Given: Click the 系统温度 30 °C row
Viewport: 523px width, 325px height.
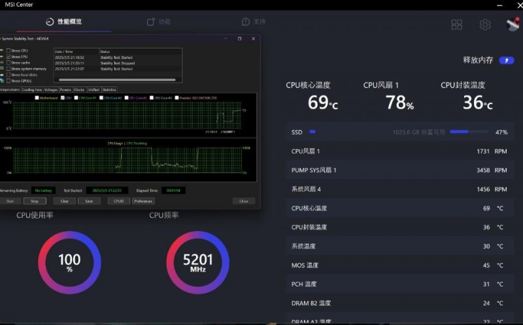Looking at the screenshot, I should click(x=399, y=247).
